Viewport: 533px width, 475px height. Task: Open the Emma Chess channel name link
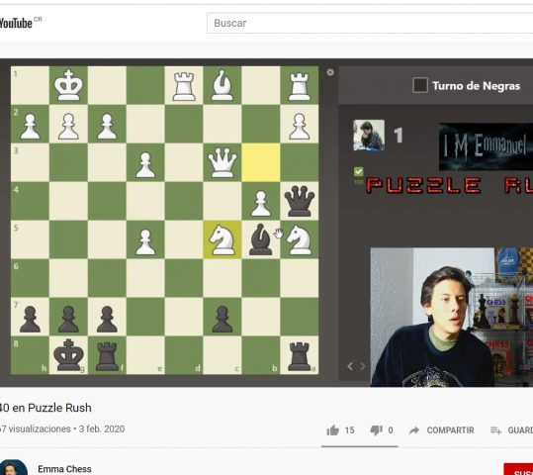pos(64,469)
